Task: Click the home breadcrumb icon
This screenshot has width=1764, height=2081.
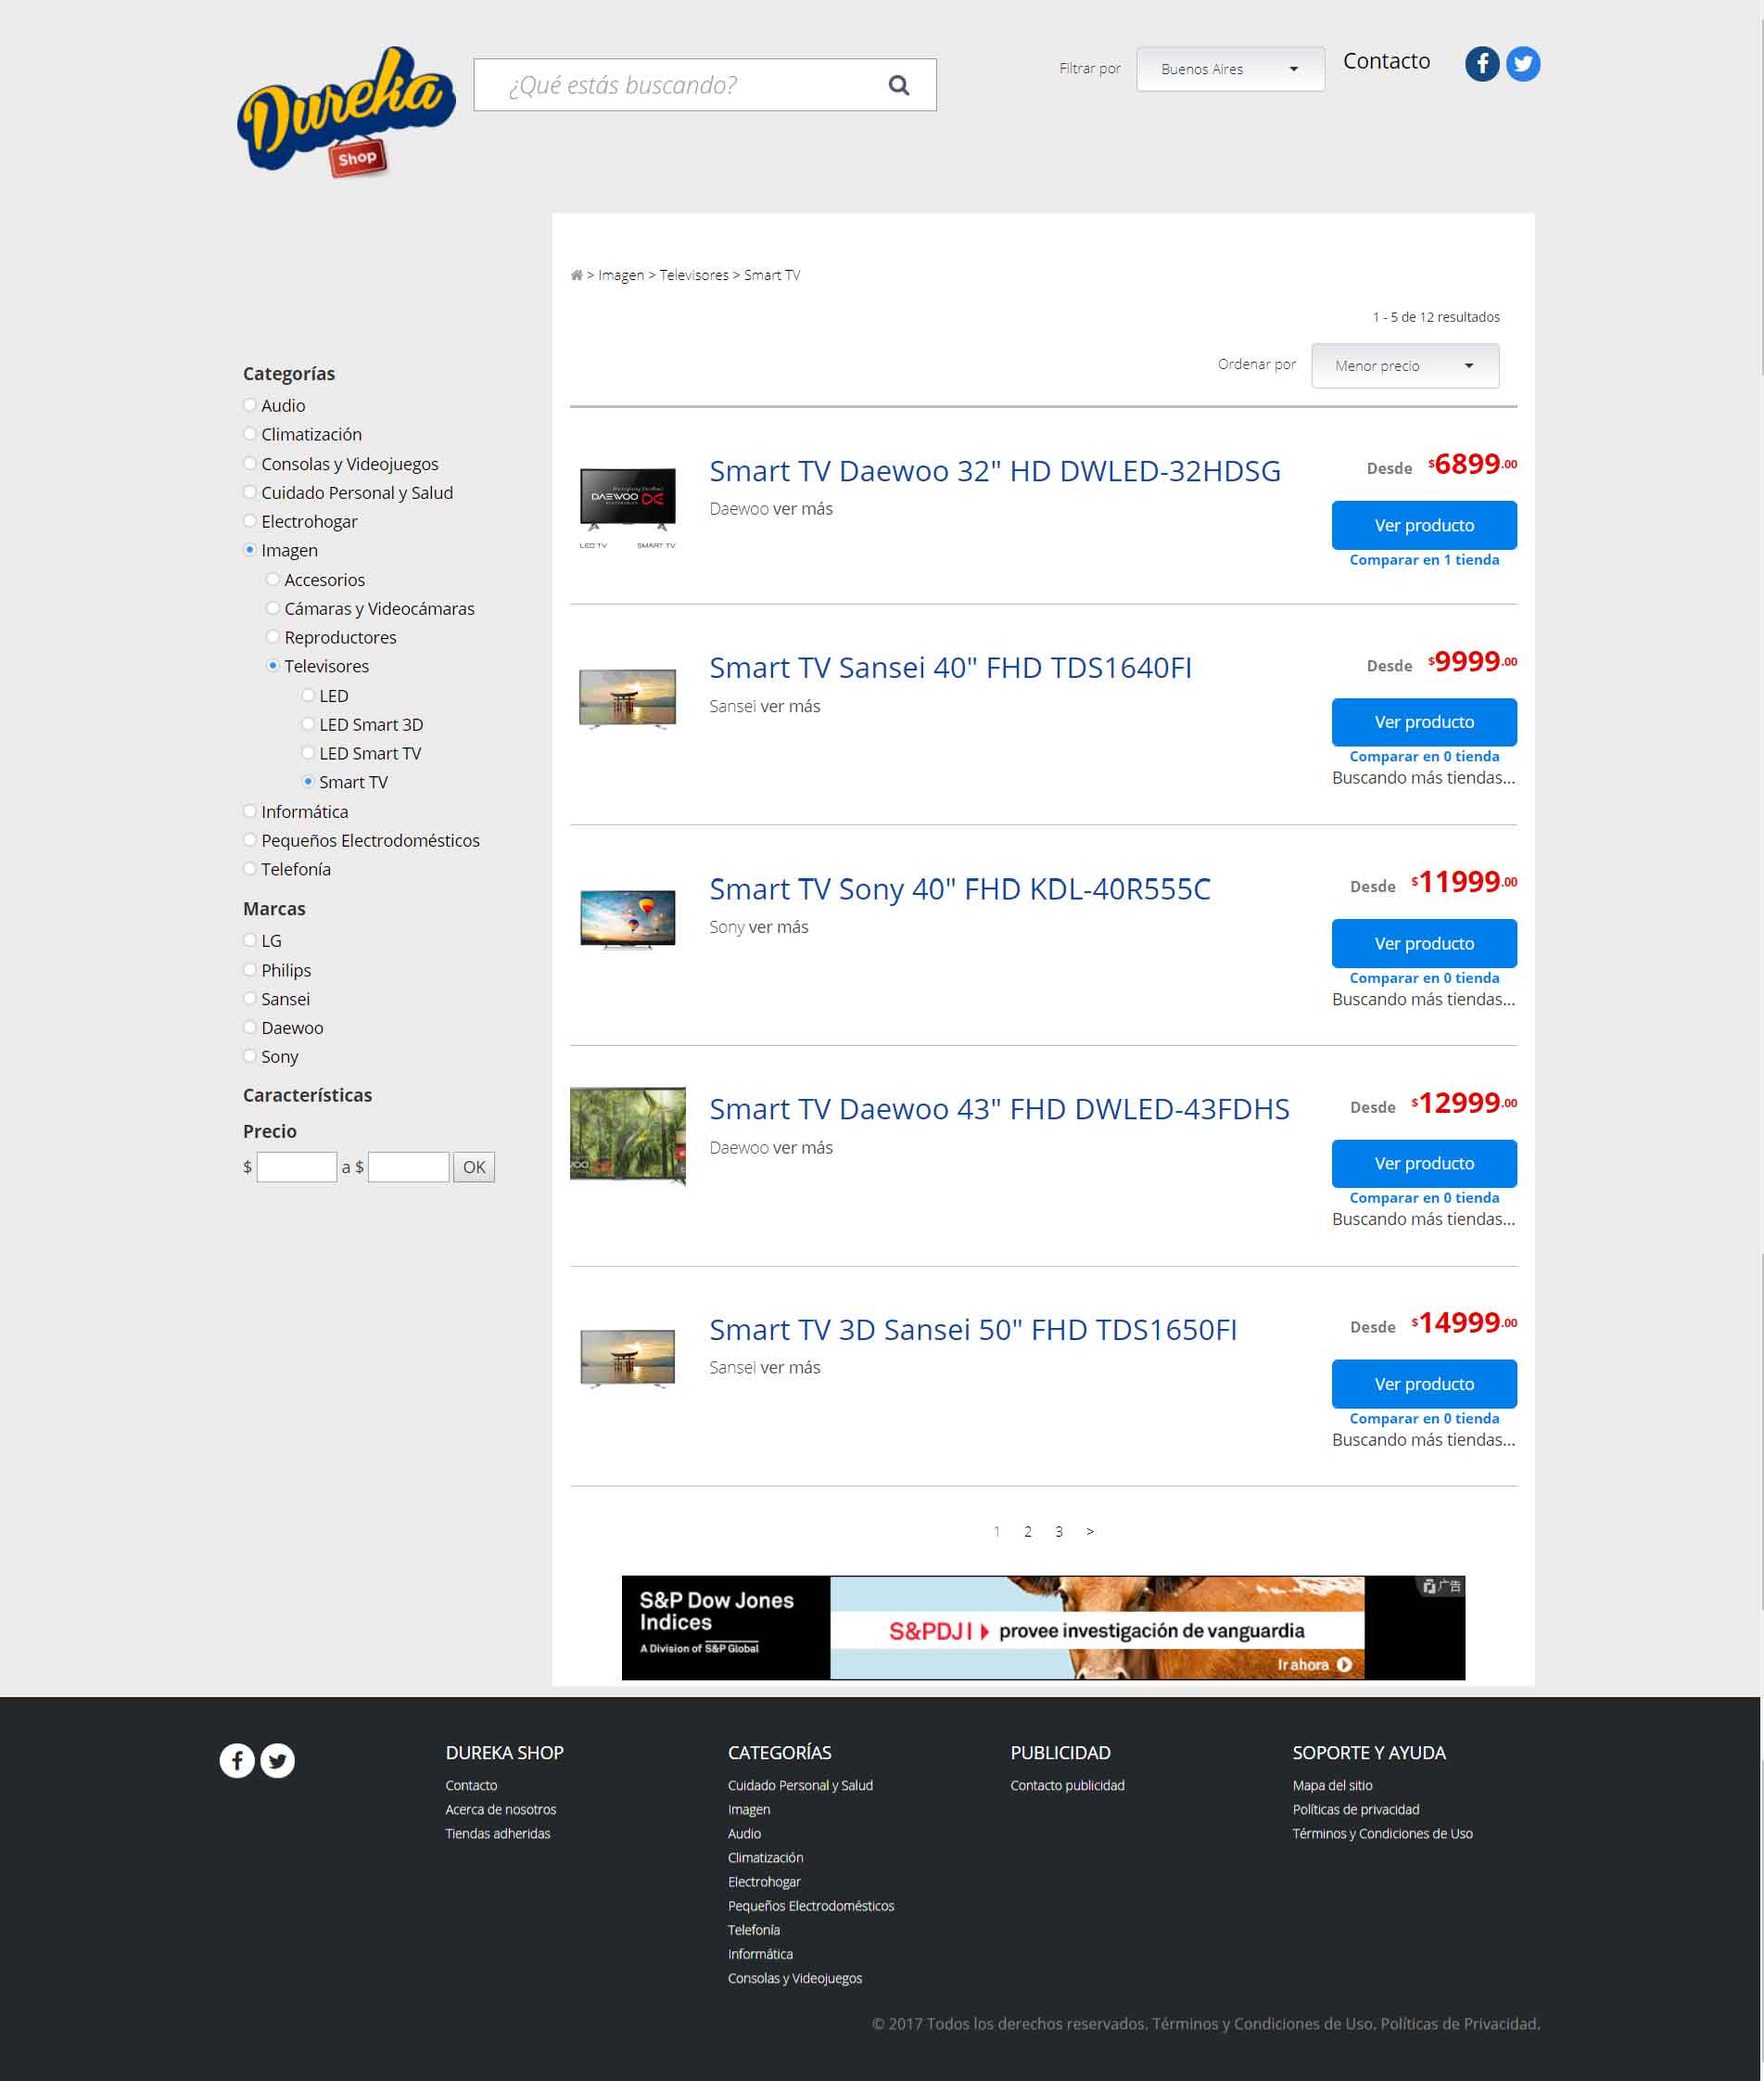Action: 576,275
